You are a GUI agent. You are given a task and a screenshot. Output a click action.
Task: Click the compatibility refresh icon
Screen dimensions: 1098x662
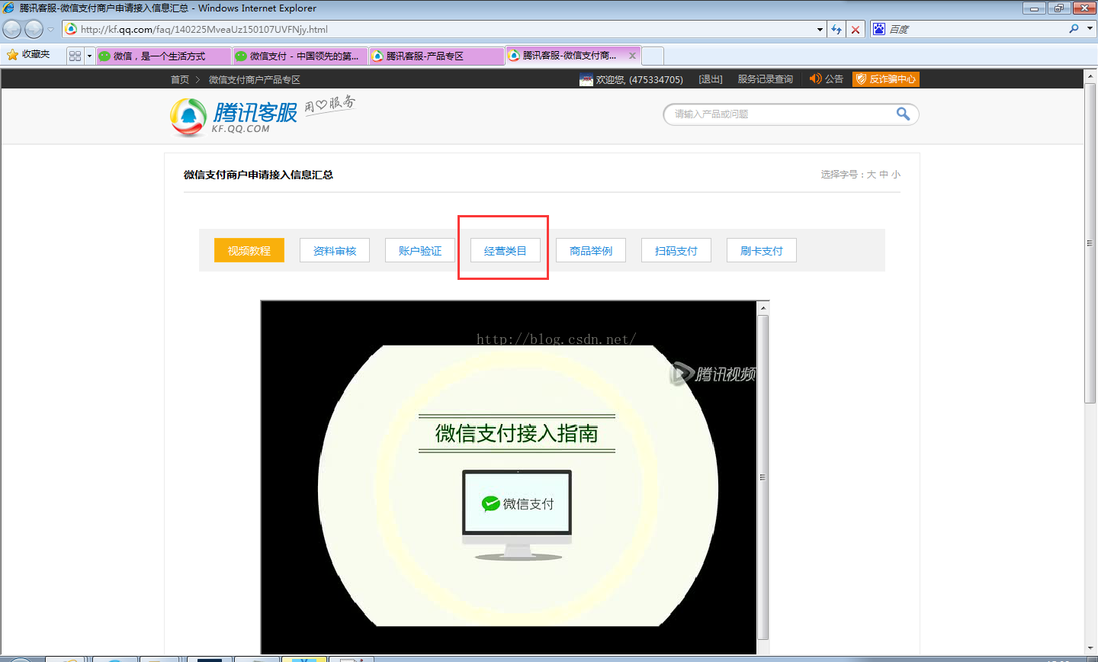(x=836, y=29)
